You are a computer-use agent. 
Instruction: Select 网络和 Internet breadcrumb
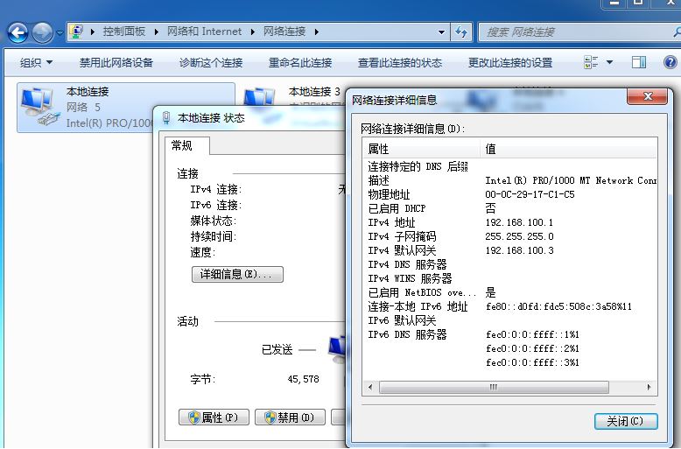[x=204, y=32]
